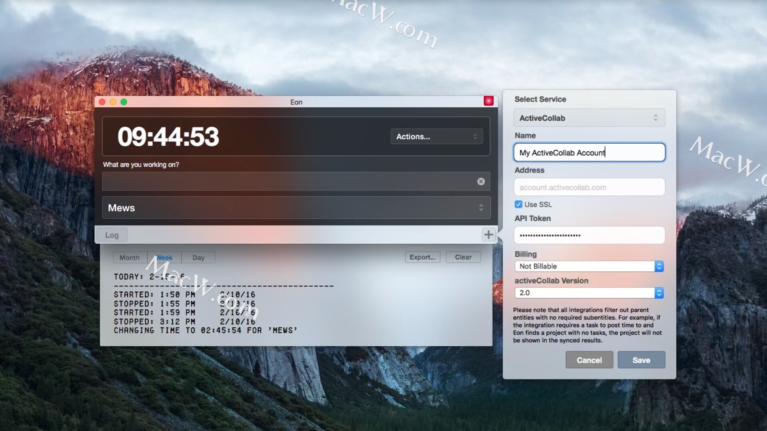Click the STOPPED: 3:12 PM log entry
The image size is (767, 431).
tap(185, 322)
